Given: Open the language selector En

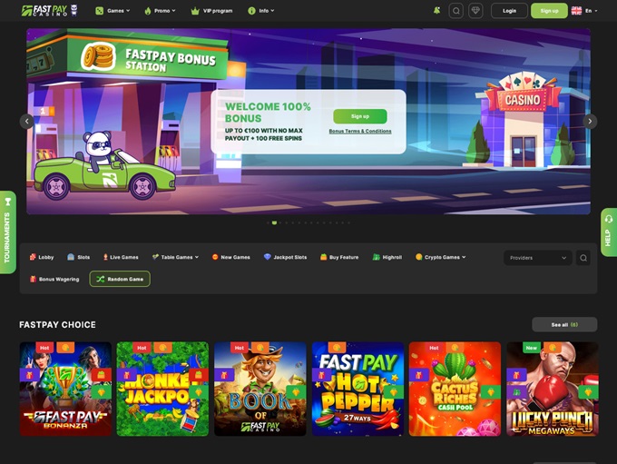Looking at the screenshot, I should 583,11.
